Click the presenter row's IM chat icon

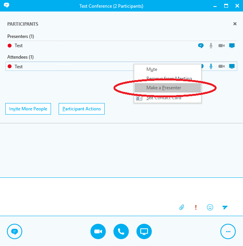(x=200, y=46)
